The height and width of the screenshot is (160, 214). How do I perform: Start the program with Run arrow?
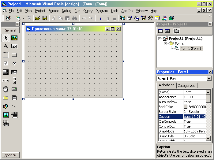click(x=101, y=19)
